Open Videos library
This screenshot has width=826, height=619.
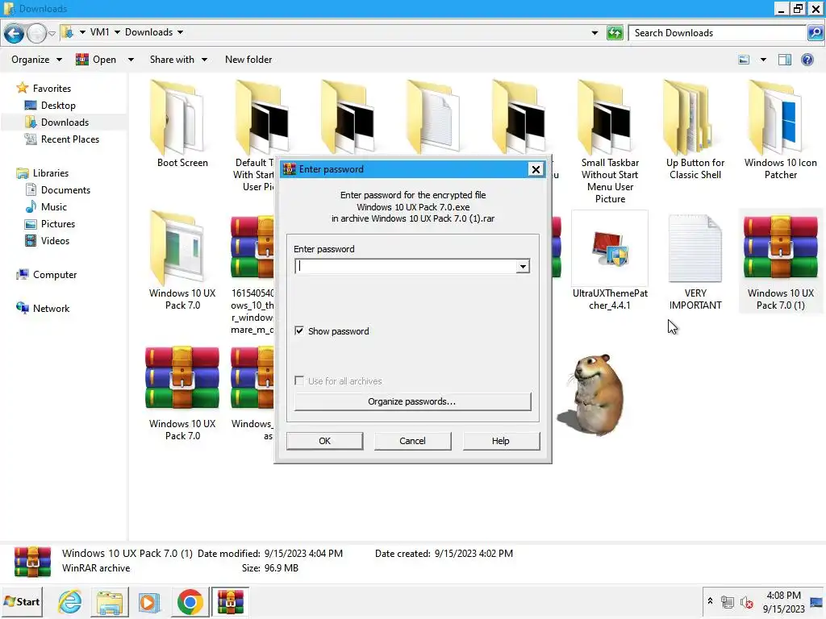(55, 240)
